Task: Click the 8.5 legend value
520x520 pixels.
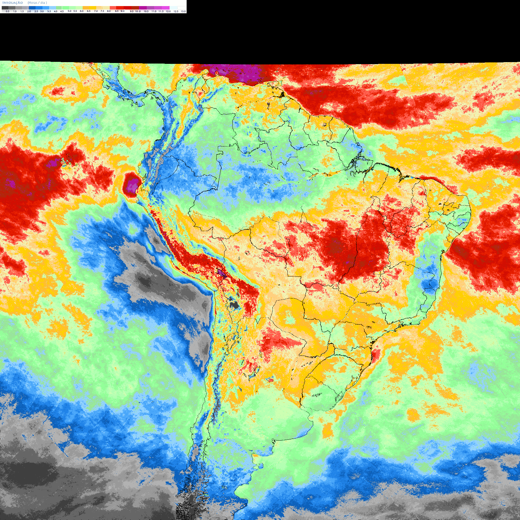Action: click(117, 11)
